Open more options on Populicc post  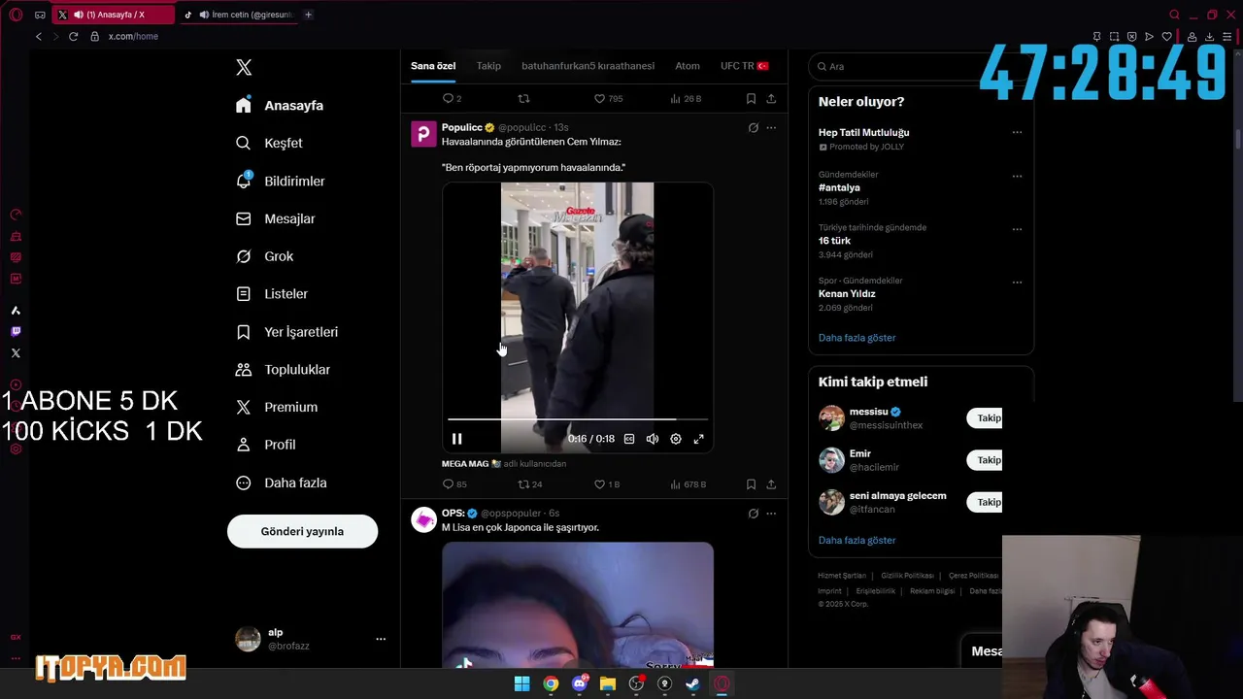771,128
